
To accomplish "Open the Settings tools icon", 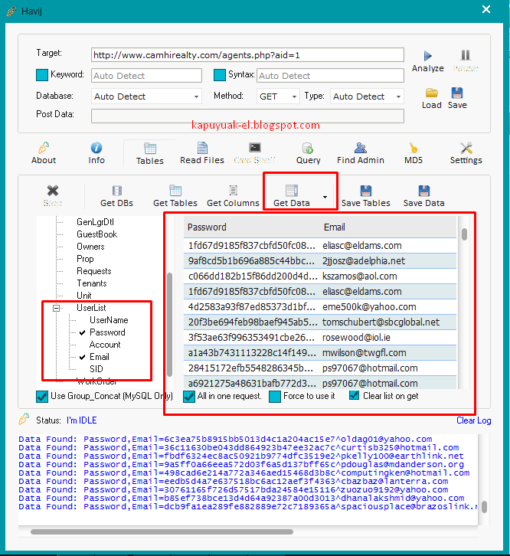I will [466, 148].
